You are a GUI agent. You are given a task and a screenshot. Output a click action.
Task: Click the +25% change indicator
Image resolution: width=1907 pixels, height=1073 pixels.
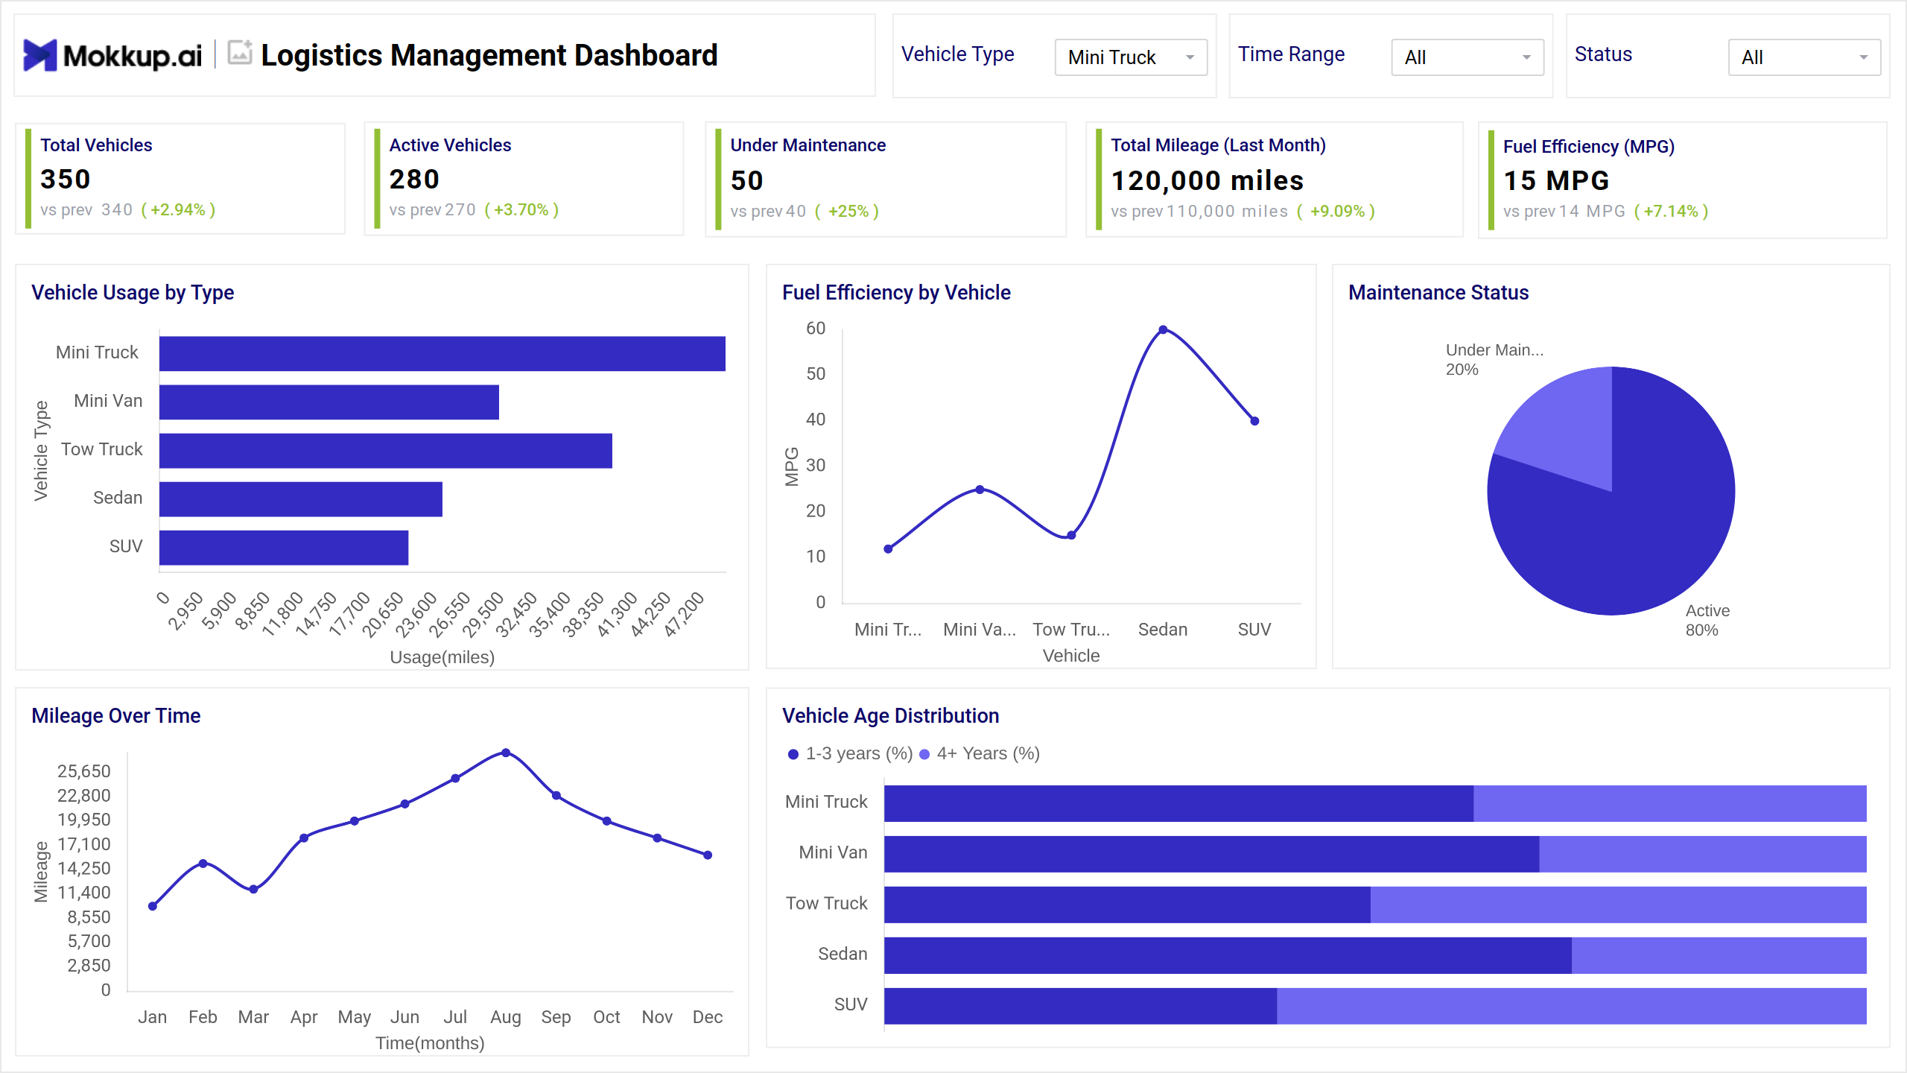coord(847,212)
